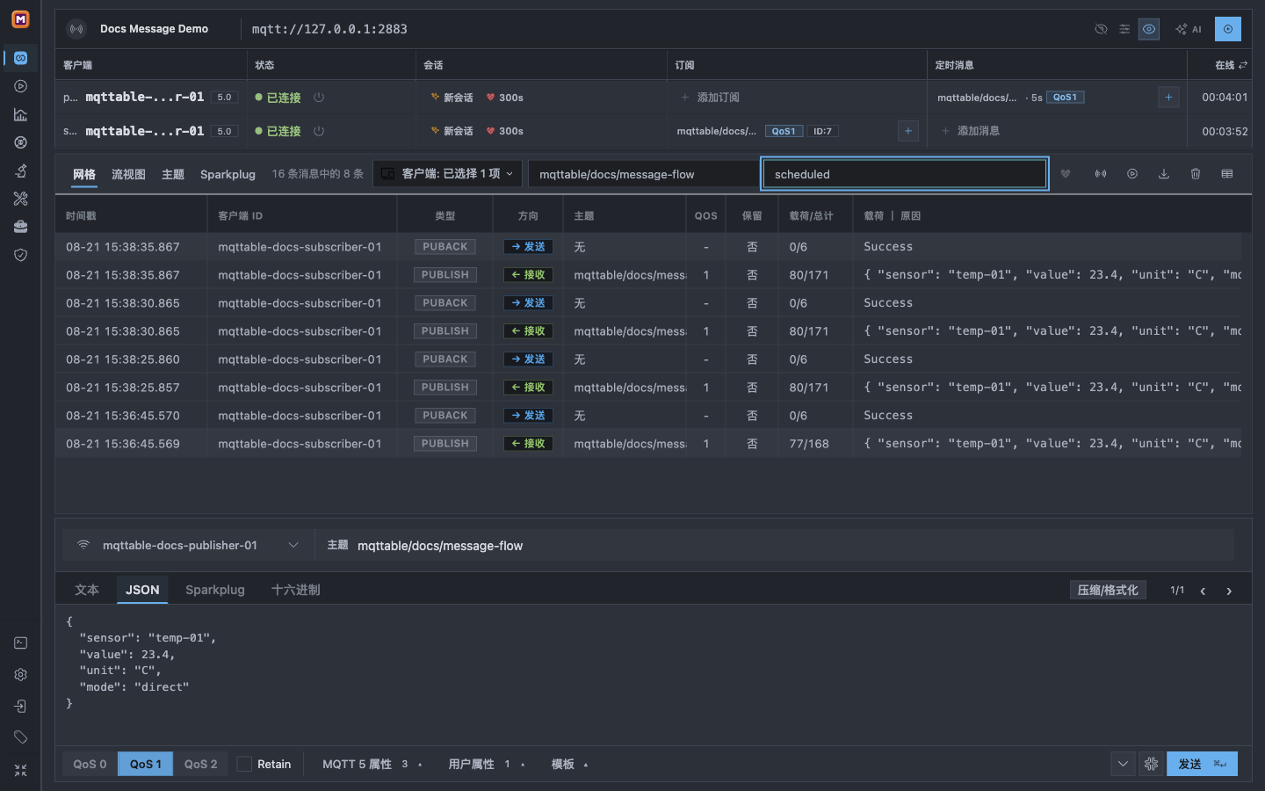Toggle table layout icon in message toolbar
Image resolution: width=1265 pixels, height=791 pixels.
coord(1227,174)
